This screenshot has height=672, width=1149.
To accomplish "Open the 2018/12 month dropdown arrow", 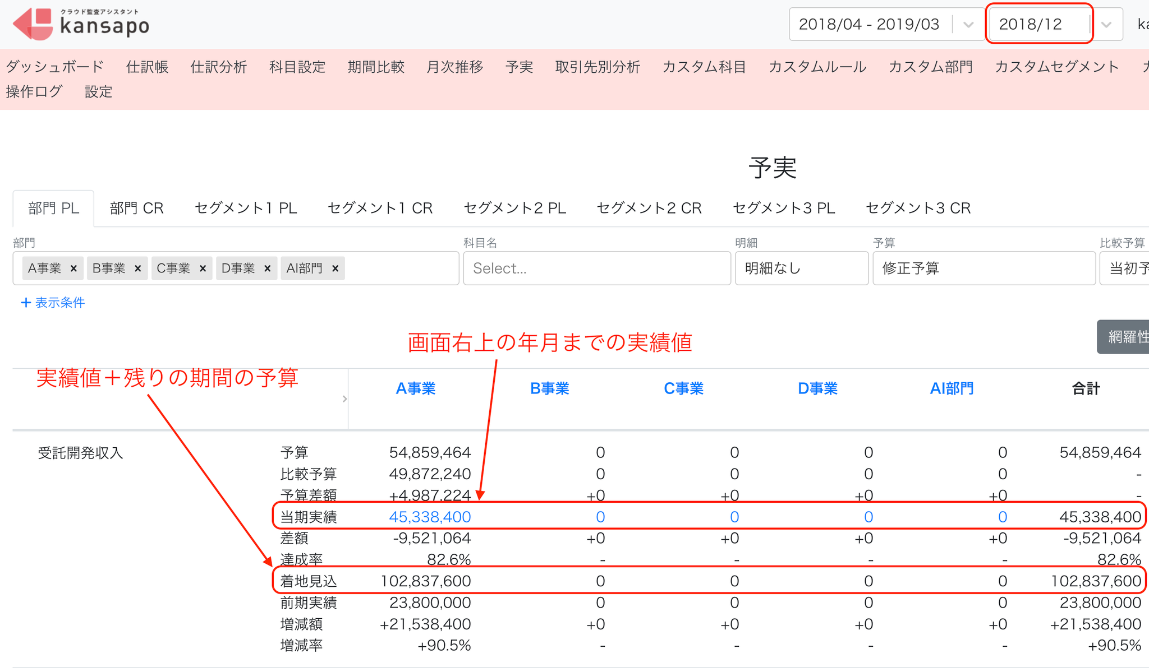I will point(1106,24).
